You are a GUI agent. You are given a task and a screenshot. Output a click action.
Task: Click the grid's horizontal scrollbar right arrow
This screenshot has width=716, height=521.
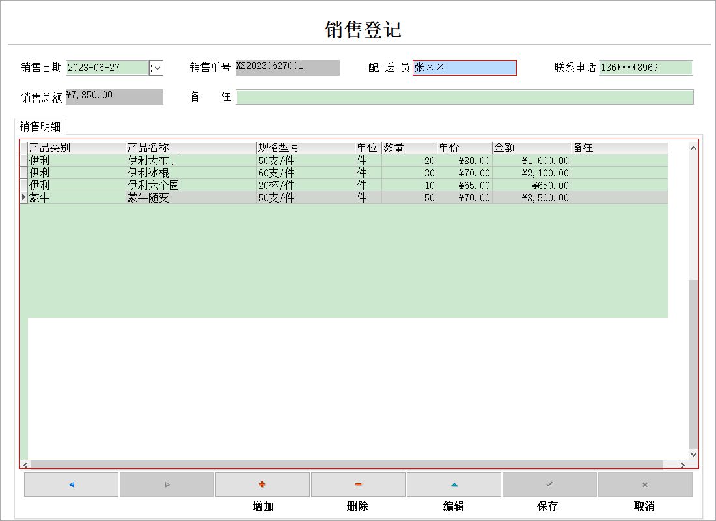[682, 465]
